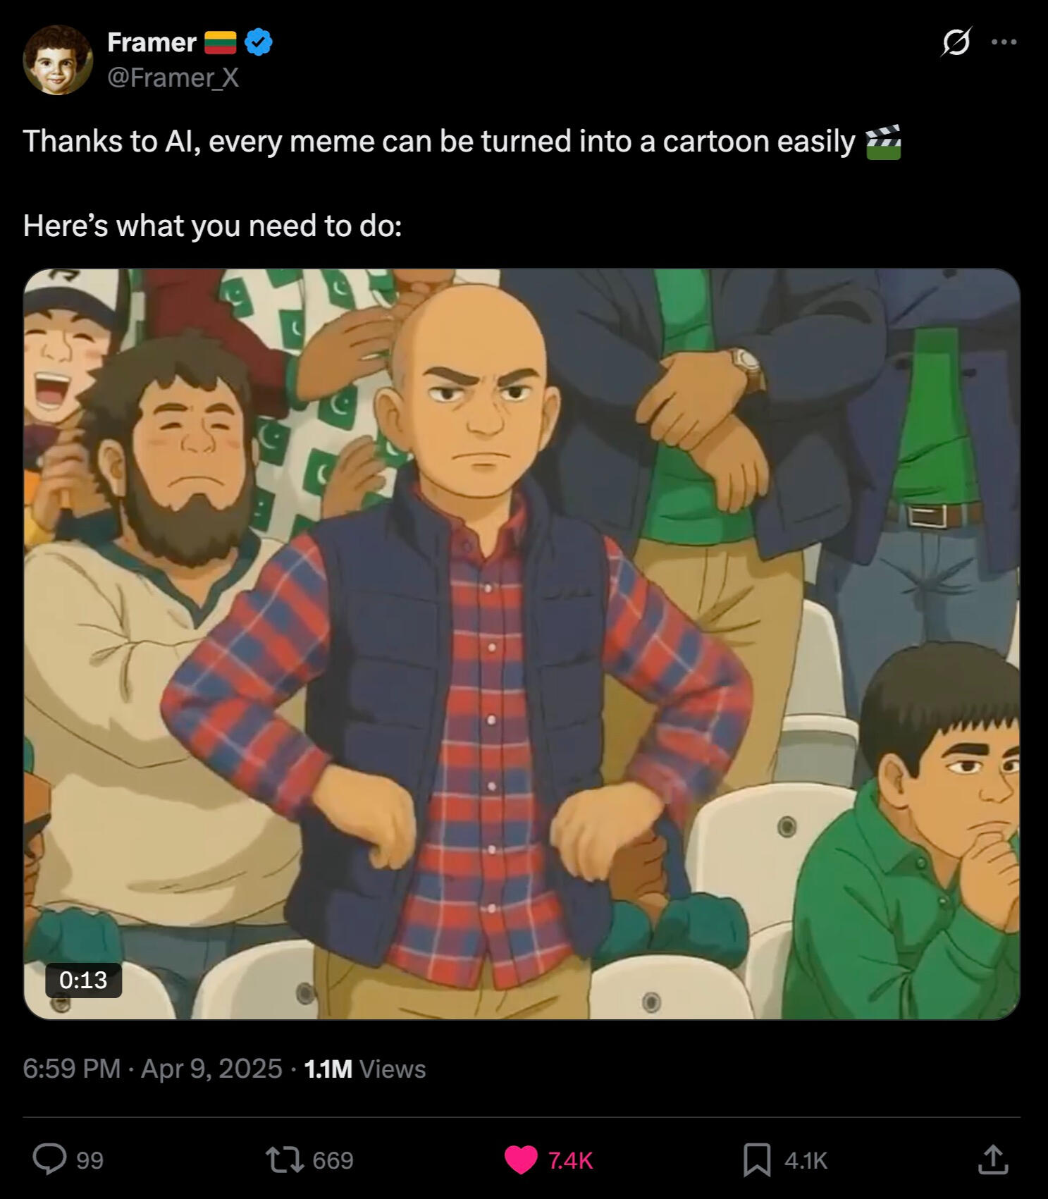
Task: Click the Grok slash icon at top right
Action: 956,42
